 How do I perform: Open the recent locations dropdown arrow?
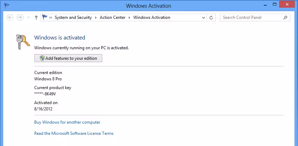pos(29,17)
